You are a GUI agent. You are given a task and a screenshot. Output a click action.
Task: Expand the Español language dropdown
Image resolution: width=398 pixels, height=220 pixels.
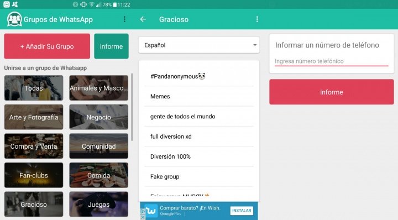click(199, 45)
